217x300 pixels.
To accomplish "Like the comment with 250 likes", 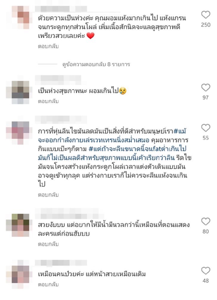I will tap(206, 15).
